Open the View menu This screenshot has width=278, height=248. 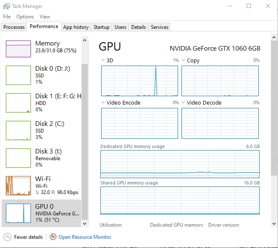45,17
